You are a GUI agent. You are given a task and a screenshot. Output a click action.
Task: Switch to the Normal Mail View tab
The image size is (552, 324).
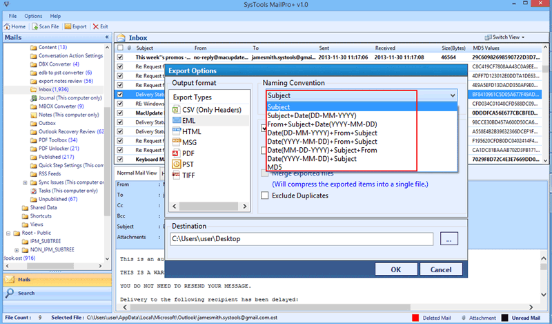click(137, 173)
